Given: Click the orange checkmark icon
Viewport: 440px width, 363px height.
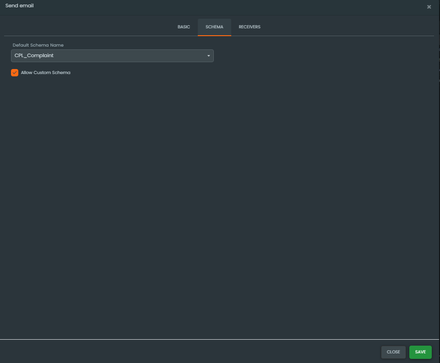Looking at the screenshot, I should 15,73.
